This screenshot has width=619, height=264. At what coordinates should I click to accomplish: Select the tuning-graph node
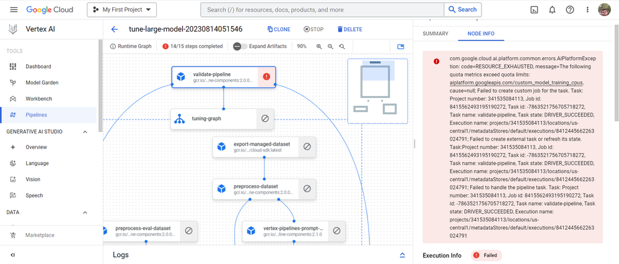tap(222, 118)
